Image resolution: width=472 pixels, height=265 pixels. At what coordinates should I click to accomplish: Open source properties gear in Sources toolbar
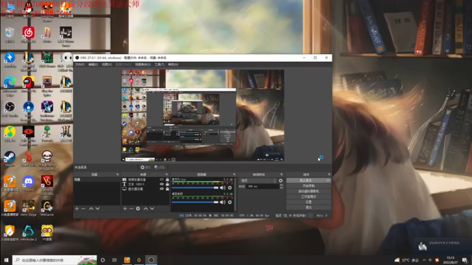point(138,208)
